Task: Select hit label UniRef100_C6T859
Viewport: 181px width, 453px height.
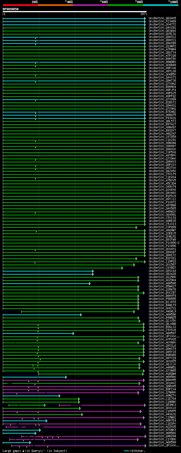Action: tap(162, 137)
